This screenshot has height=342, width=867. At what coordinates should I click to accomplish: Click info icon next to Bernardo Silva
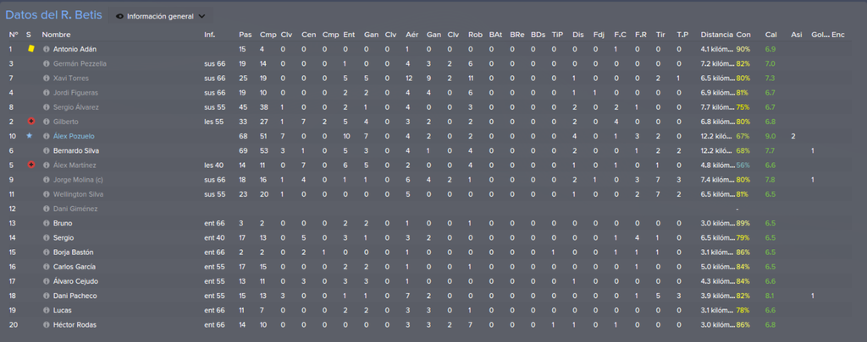click(x=47, y=150)
